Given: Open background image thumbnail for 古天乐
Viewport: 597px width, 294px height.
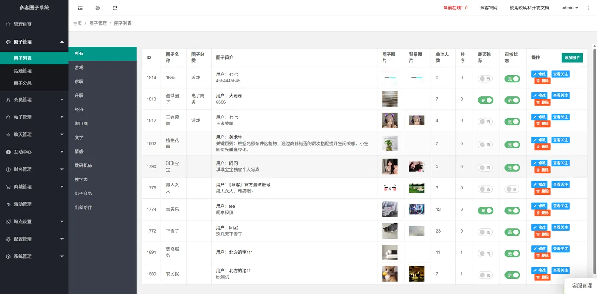Looking at the screenshot, I should tap(416, 210).
